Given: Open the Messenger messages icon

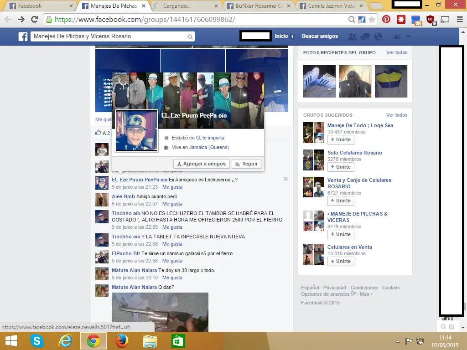Looking at the screenshot, I should tap(365, 36).
